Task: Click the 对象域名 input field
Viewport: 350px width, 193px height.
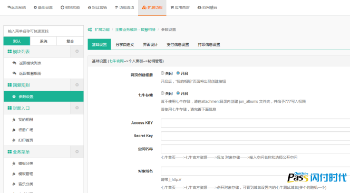Action: coord(255,171)
